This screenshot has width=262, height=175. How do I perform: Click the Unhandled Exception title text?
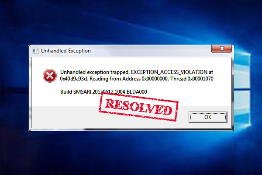click(66, 51)
